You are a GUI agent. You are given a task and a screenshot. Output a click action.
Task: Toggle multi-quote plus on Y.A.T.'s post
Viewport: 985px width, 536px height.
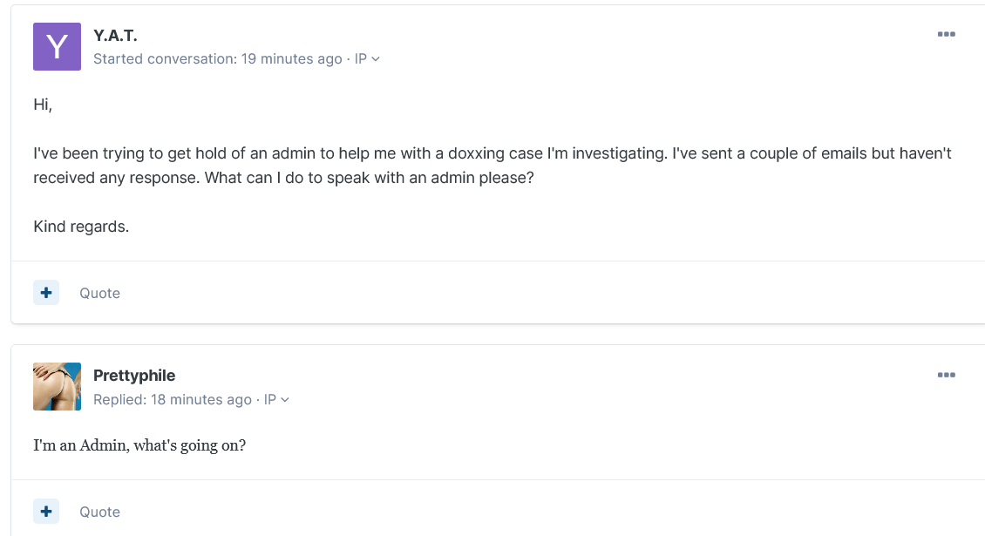pyautogui.click(x=46, y=293)
